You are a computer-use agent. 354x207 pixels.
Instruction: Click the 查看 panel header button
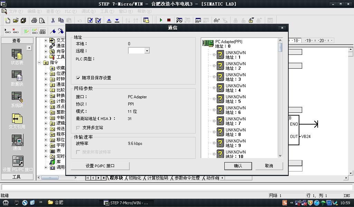17,41
